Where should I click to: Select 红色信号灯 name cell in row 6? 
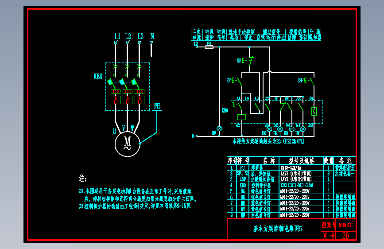pyautogui.click(x=260, y=197)
